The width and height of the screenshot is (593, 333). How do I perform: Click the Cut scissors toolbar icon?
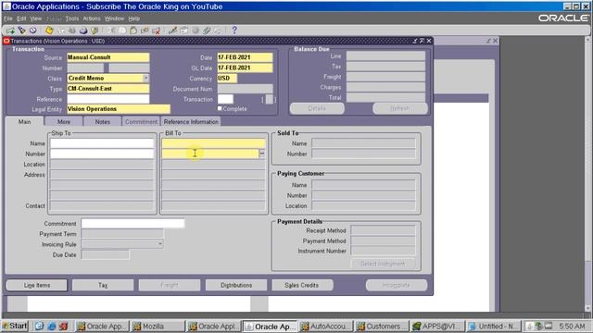[x=111, y=31]
